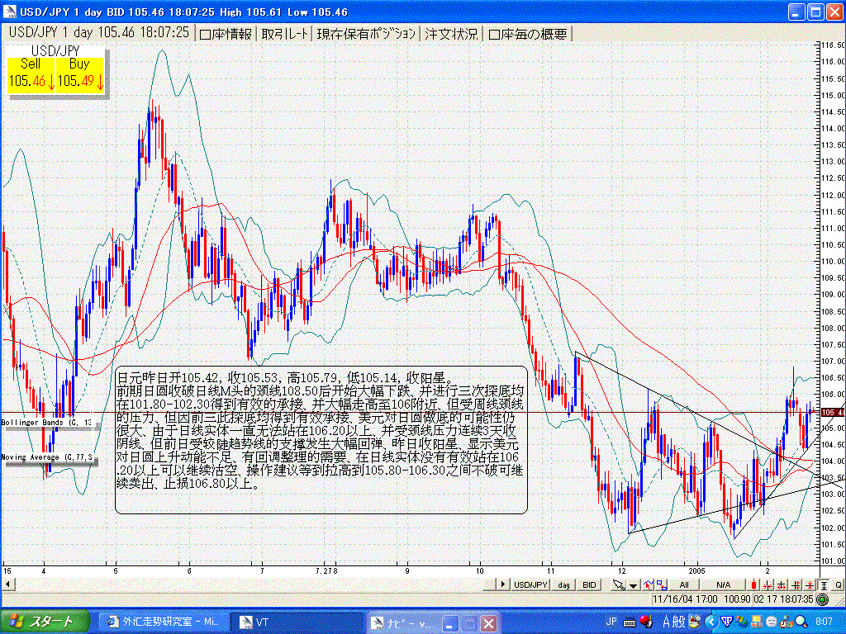Open the スタート start menu
The width and height of the screenshot is (846, 634).
[45, 622]
